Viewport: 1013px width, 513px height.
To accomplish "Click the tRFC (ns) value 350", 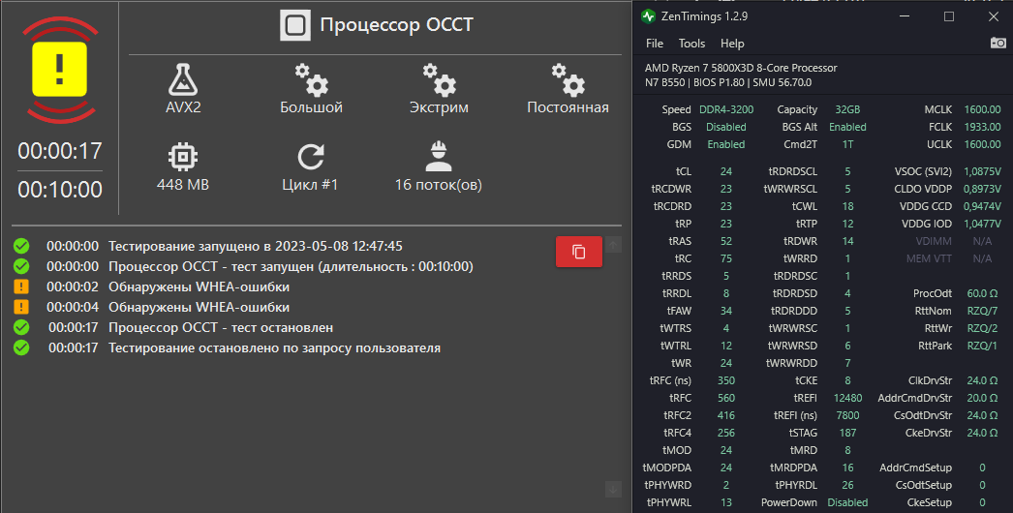I will pos(726,380).
